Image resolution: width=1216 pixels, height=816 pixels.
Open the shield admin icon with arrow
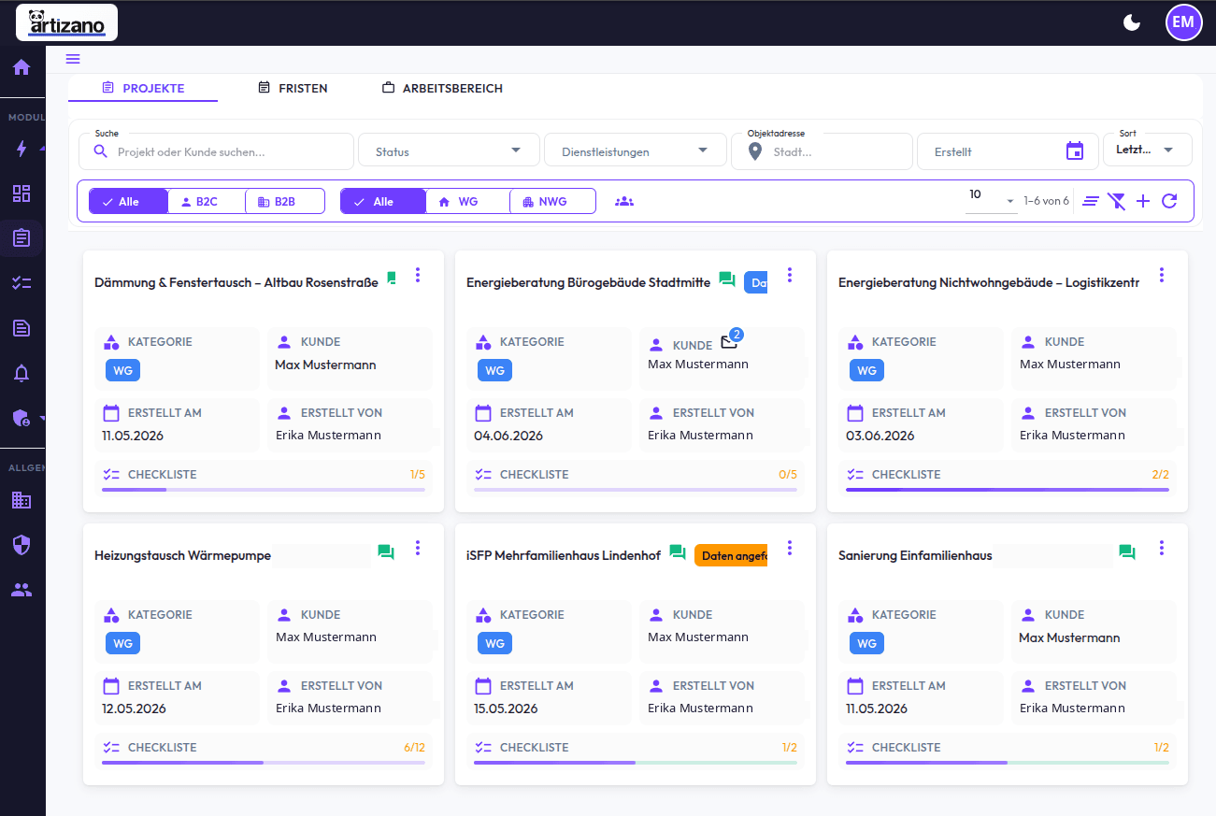[x=21, y=418]
